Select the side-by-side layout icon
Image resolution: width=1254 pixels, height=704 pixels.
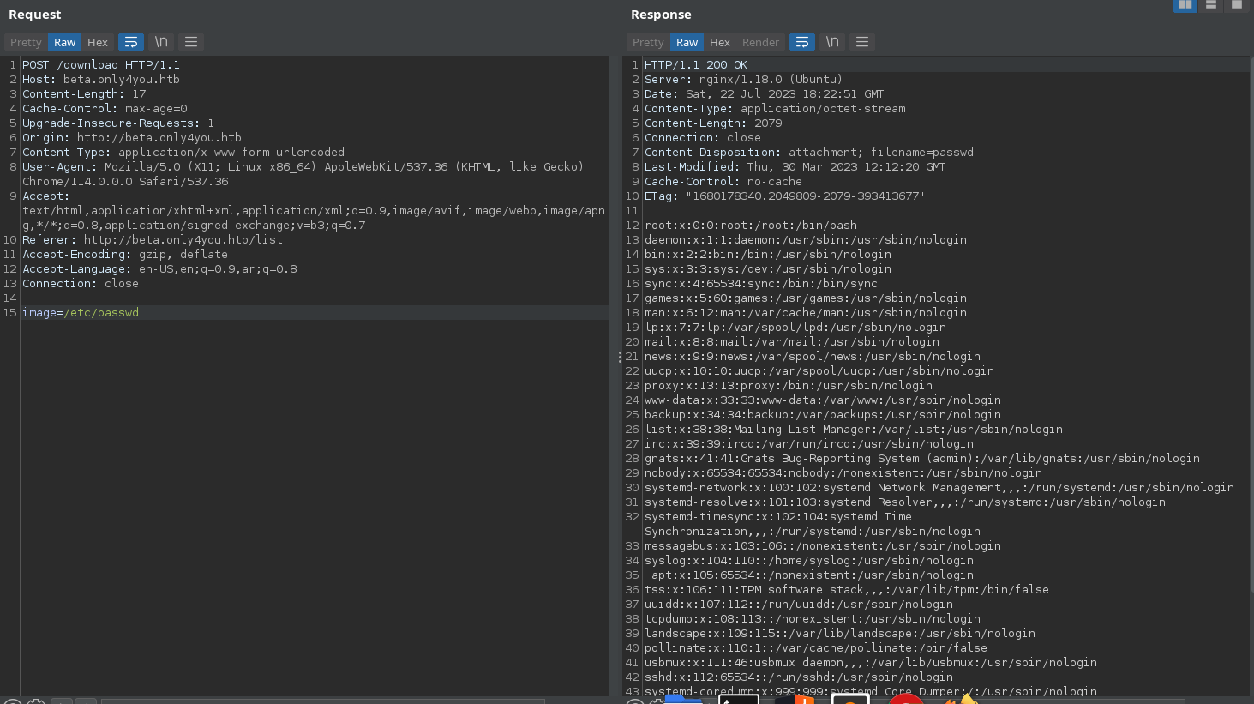coord(1185,5)
